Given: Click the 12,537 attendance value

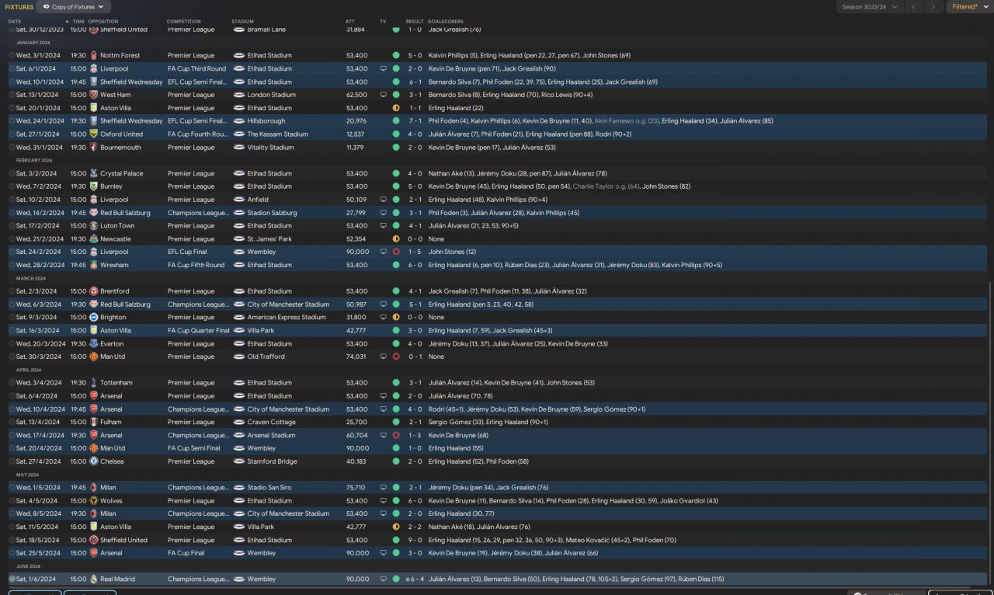Looking at the screenshot, I should pyautogui.click(x=355, y=134).
